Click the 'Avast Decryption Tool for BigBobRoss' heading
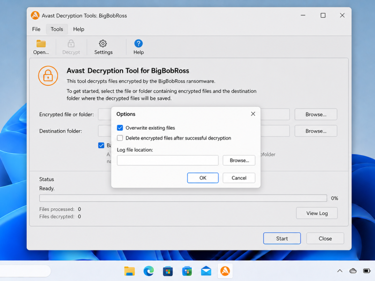 [127, 71]
